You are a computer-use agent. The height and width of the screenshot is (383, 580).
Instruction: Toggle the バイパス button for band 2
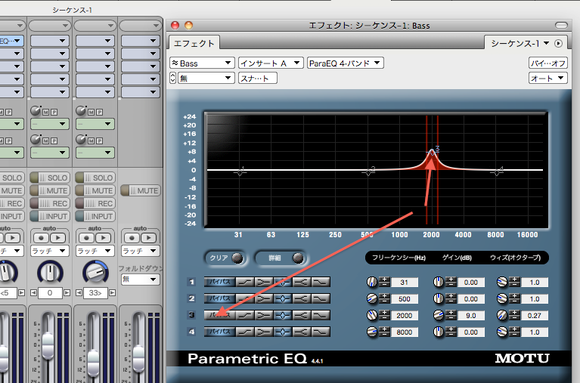(x=220, y=298)
